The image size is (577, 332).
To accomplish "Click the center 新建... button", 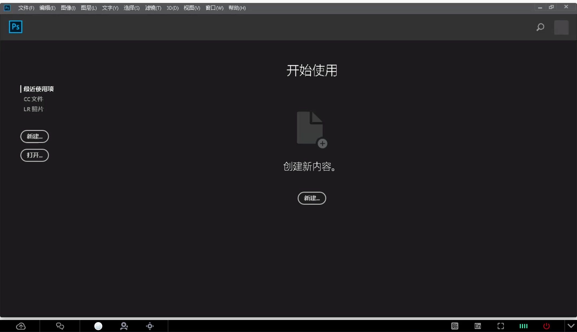I will point(312,198).
